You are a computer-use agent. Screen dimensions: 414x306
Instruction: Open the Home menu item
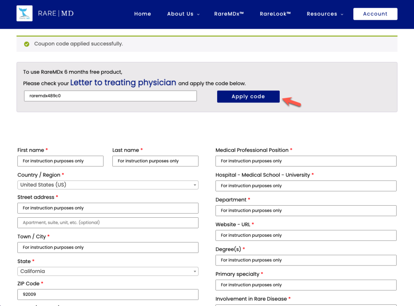[x=142, y=14]
